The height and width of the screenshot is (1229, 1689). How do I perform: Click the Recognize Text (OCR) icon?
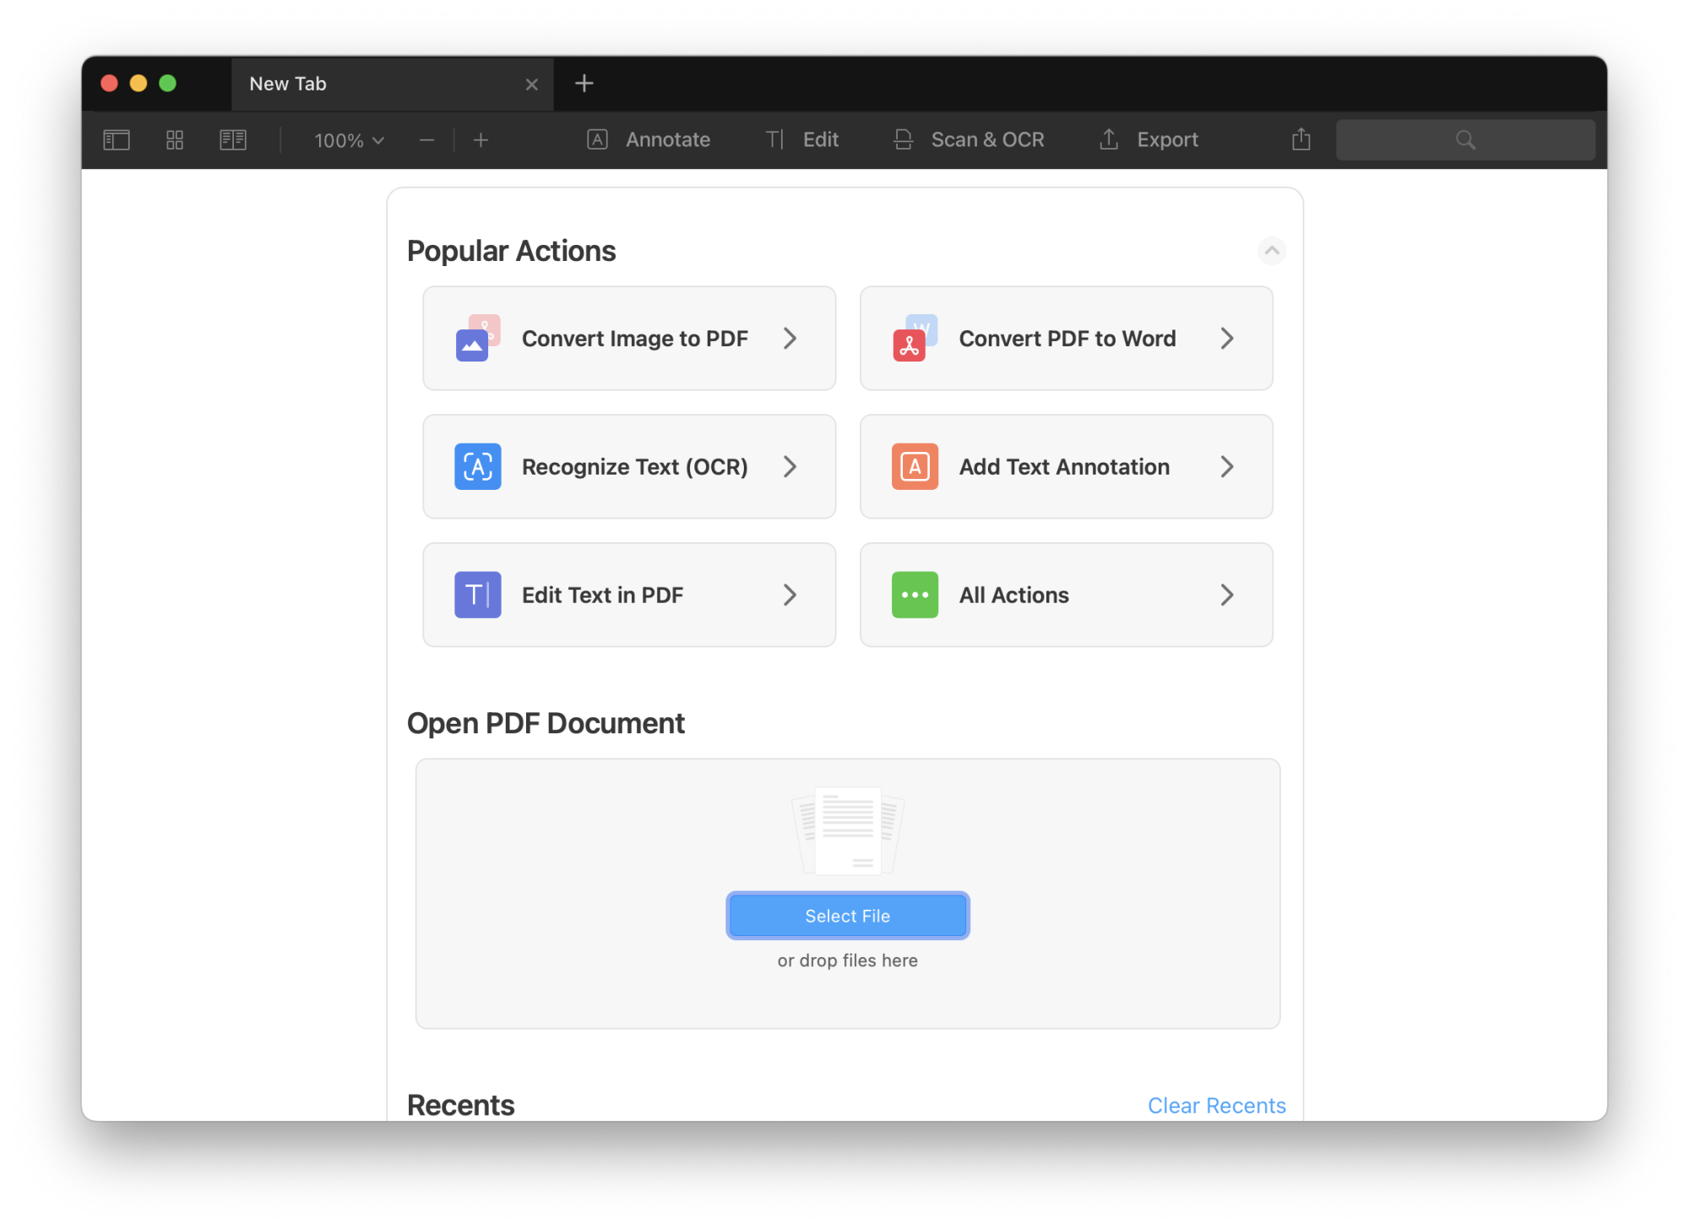(x=477, y=467)
